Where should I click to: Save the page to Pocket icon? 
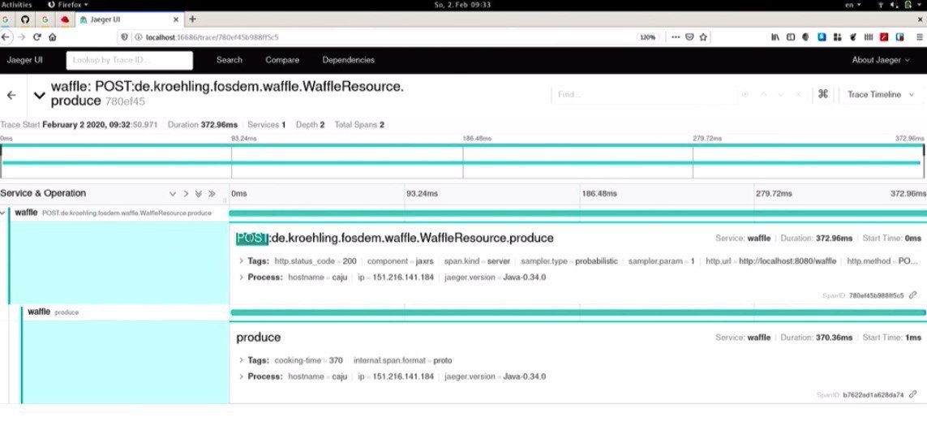coord(689,37)
